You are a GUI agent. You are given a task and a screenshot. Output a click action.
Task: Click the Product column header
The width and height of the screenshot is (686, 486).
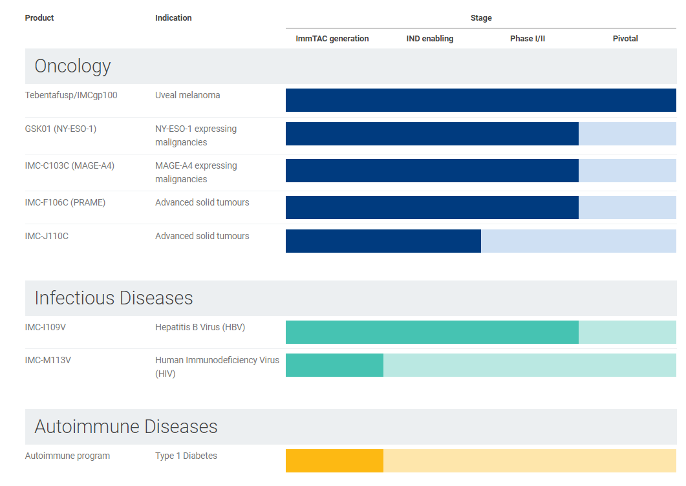click(39, 18)
